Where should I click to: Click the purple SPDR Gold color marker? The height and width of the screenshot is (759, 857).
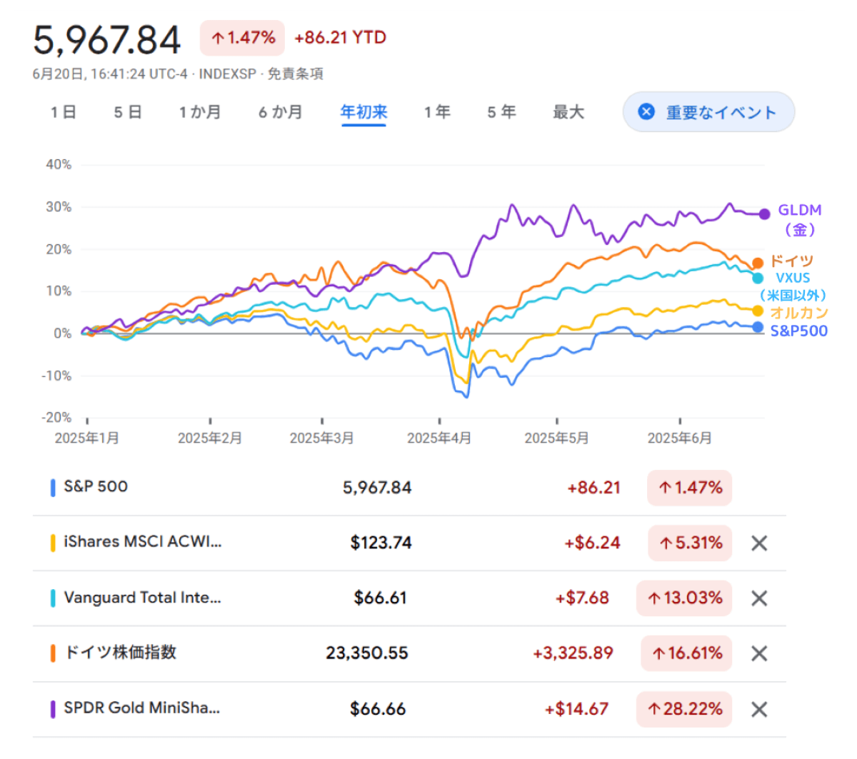click(x=53, y=709)
